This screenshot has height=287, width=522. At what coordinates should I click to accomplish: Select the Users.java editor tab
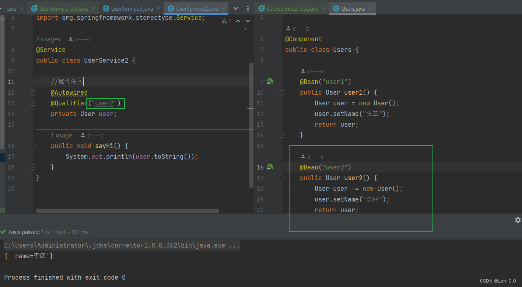click(x=353, y=8)
